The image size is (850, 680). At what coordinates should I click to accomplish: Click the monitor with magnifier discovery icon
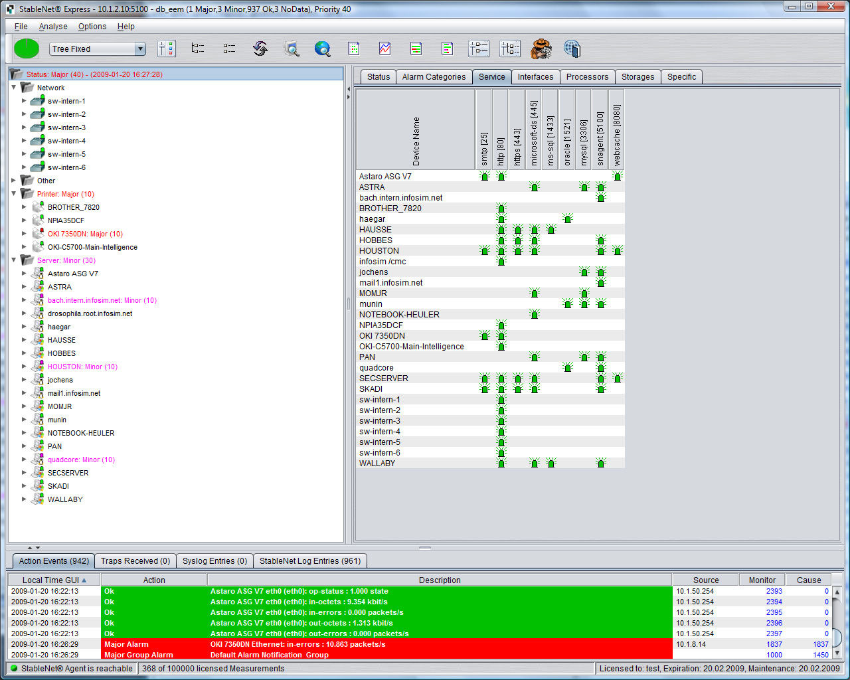(x=291, y=48)
